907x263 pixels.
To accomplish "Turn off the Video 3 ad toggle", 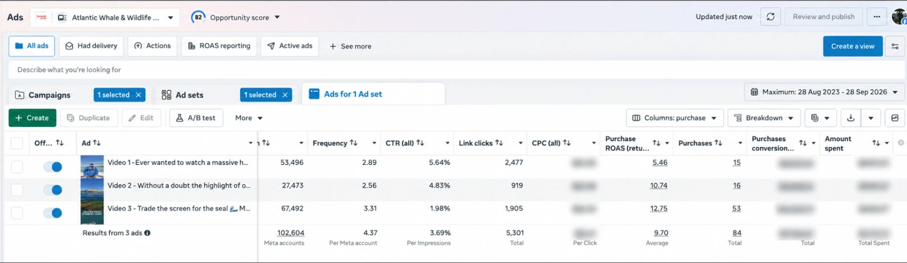I will [53, 213].
